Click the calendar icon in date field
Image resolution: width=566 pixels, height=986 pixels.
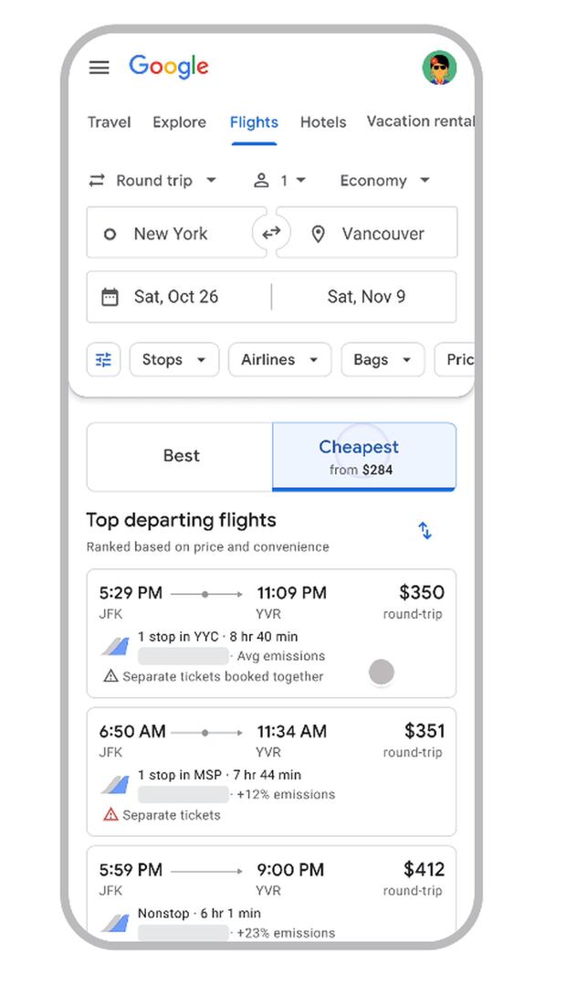tap(110, 296)
